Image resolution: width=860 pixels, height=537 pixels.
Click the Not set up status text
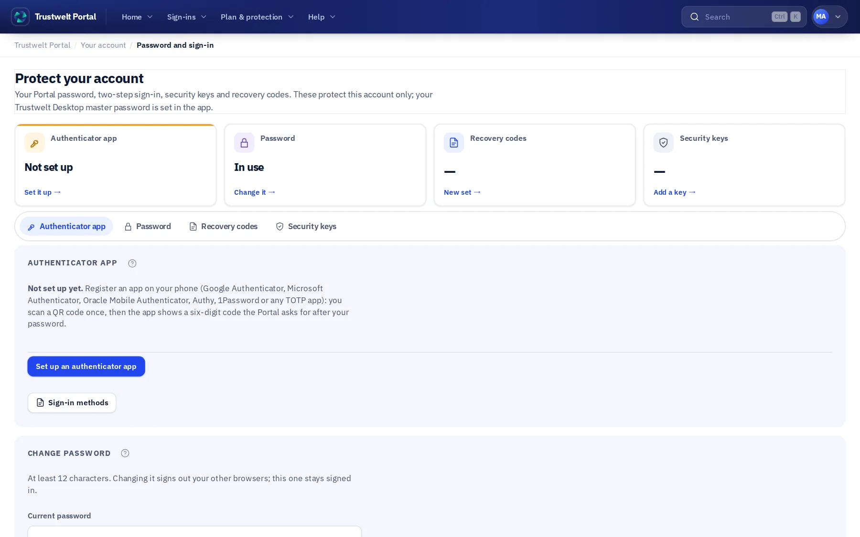[49, 168]
